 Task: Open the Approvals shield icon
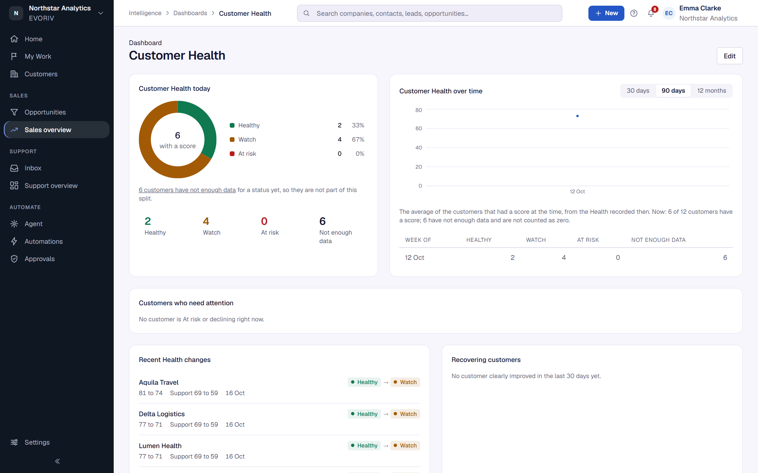14,259
